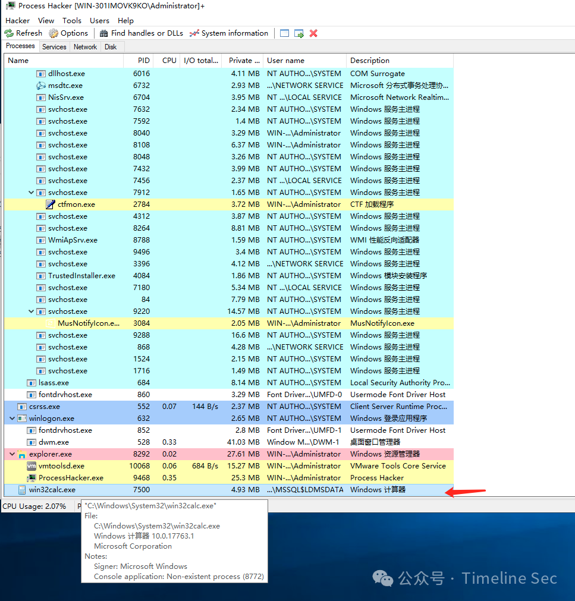Viewport: 575px width, 601px height.
Task: Click dwm.exe process icon
Action: pos(32,442)
